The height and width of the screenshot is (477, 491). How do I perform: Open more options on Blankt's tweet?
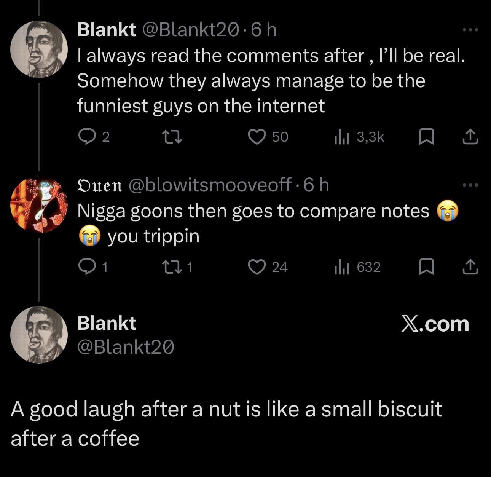(470, 30)
